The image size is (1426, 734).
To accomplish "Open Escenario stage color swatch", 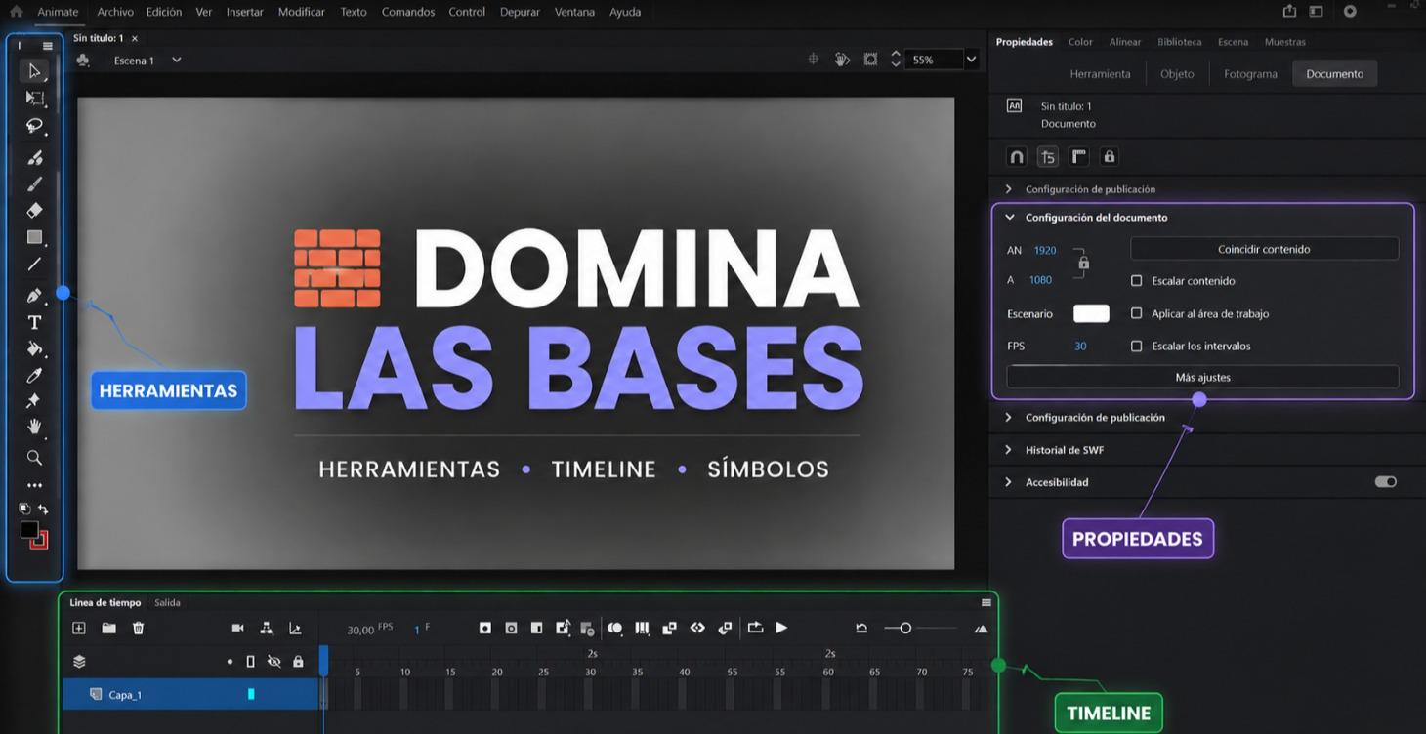I will [1091, 313].
